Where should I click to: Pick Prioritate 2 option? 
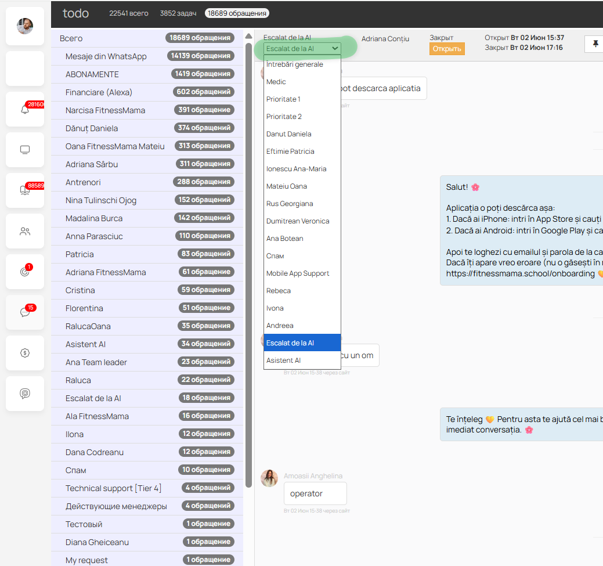pyautogui.click(x=302, y=116)
